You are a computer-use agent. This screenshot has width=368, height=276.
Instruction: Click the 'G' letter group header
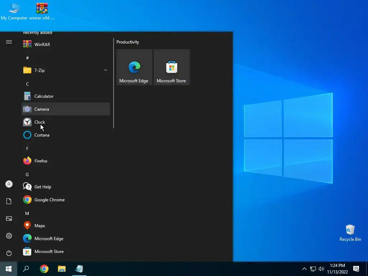coord(27,174)
